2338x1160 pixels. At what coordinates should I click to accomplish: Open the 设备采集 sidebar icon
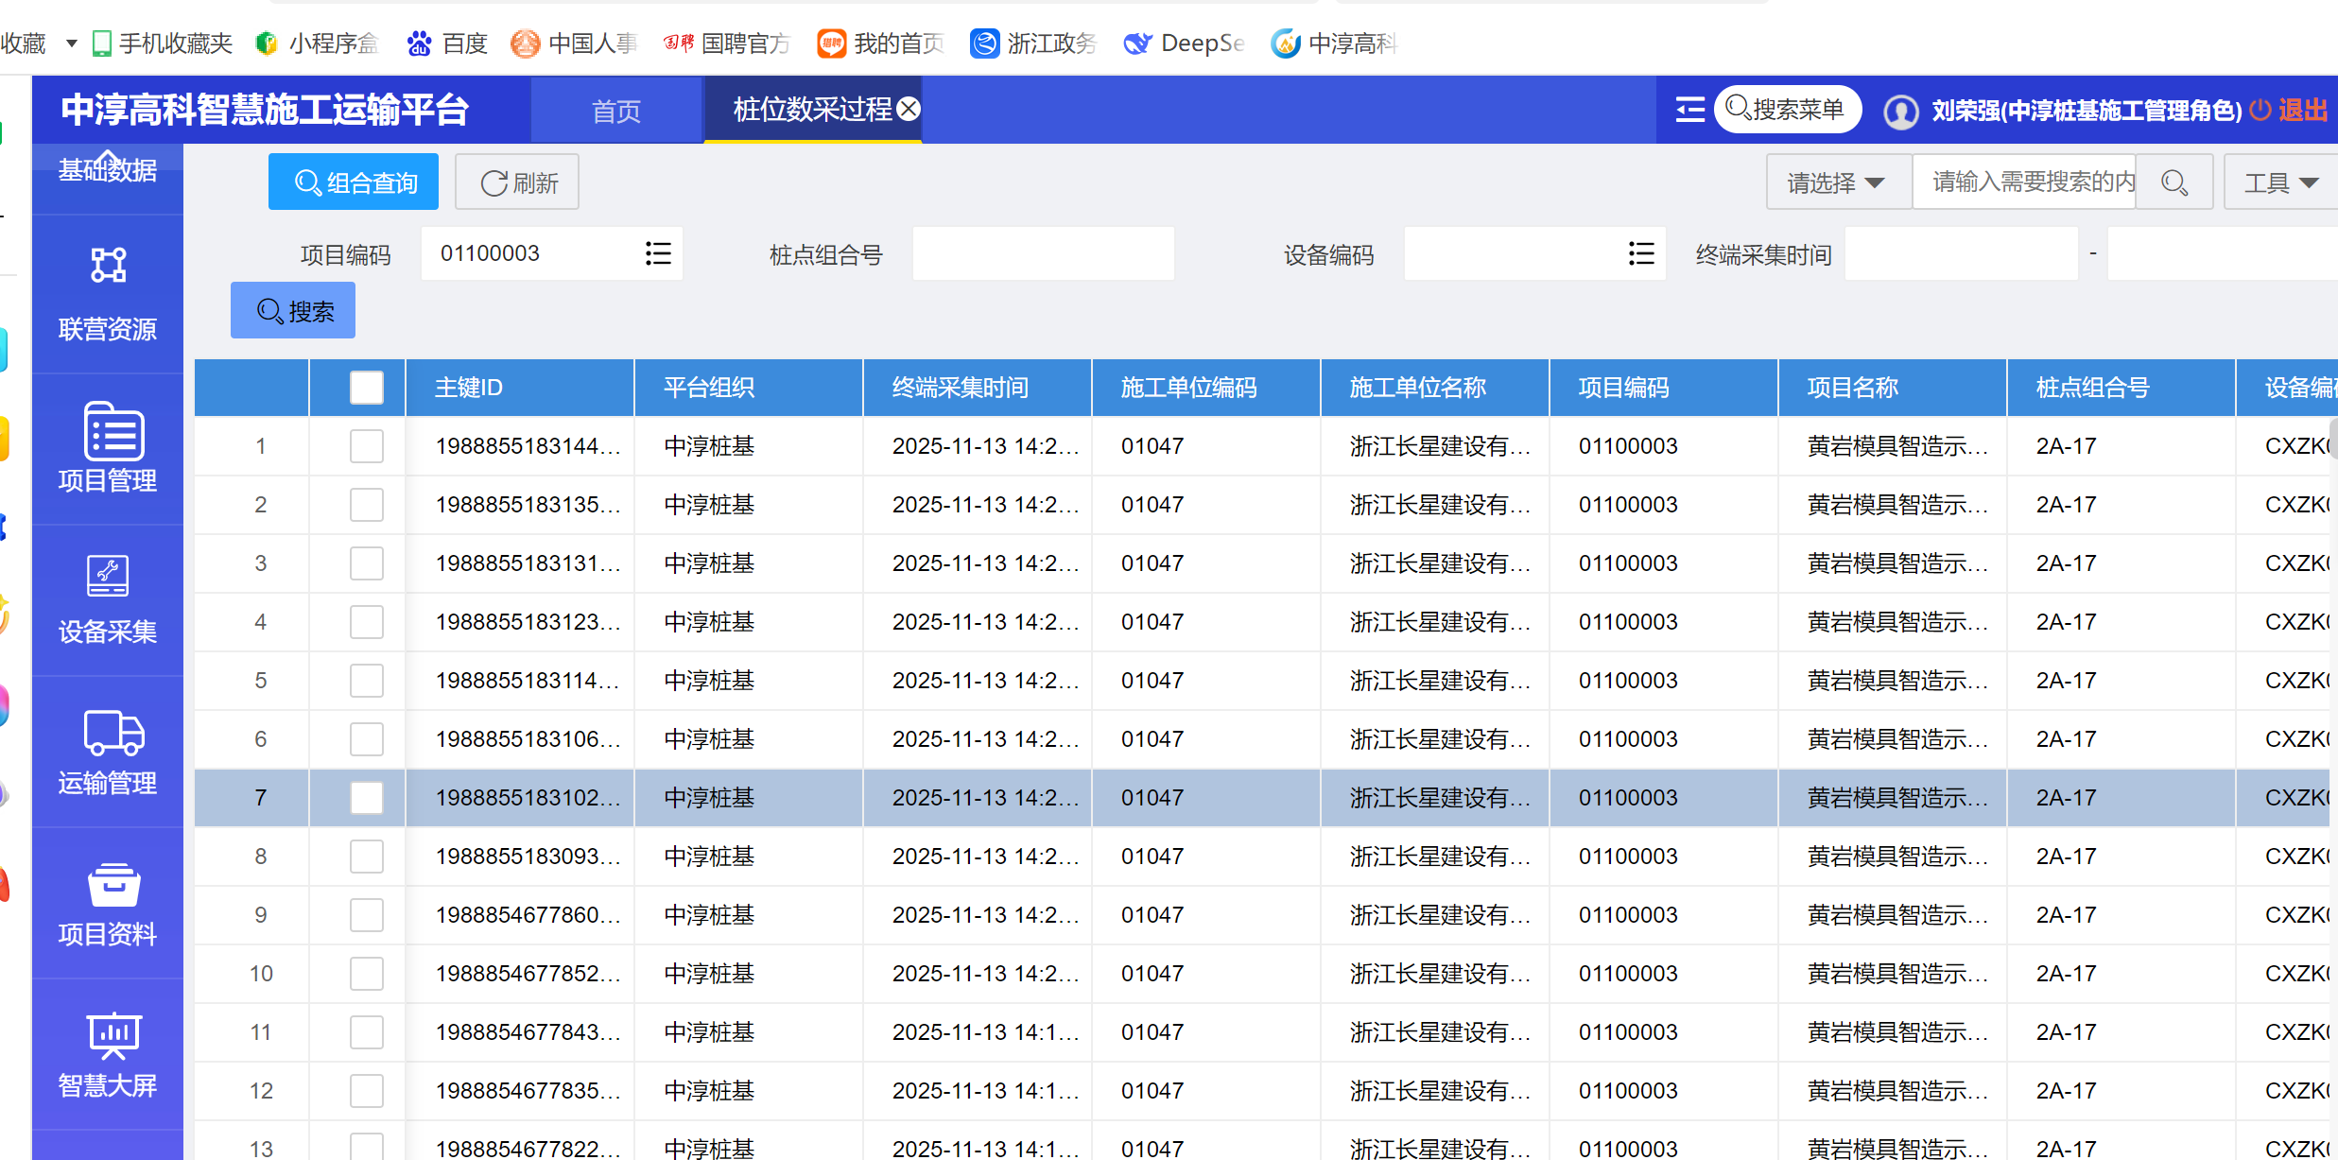[108, 576]
